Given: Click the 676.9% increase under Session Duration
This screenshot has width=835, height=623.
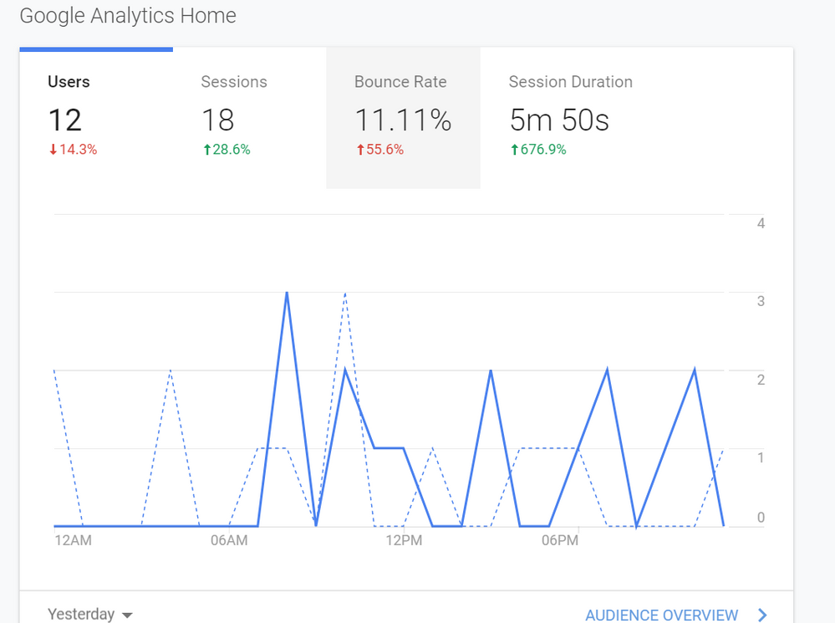Looking at the screenshot, I should 538,149.
